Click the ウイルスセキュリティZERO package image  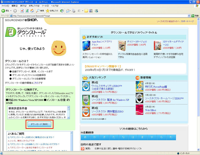[86, 86]
